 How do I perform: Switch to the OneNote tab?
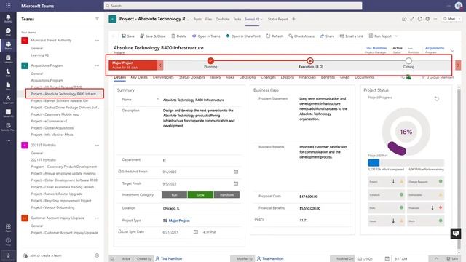(223, 19)
